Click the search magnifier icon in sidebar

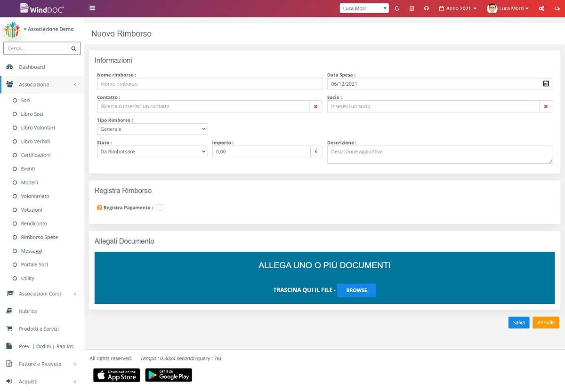tap(73, 48)
